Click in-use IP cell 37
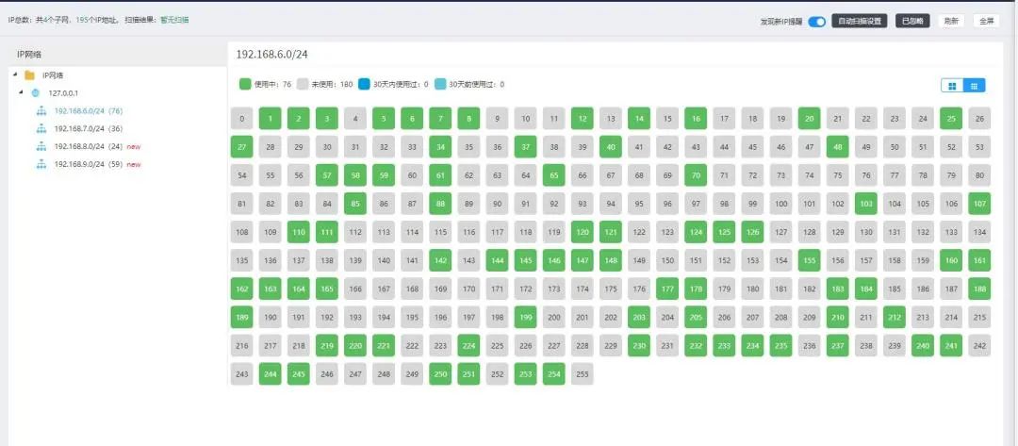Screen dimensions: 1018x446 [525, 147]
